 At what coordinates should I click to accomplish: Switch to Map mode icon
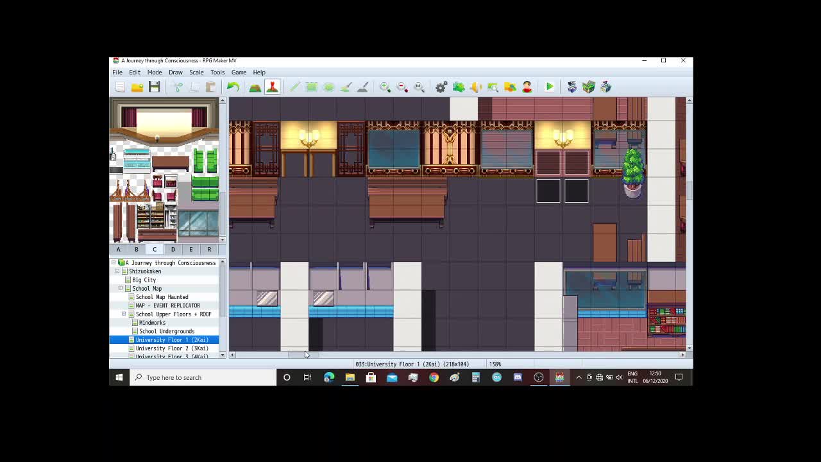pyautogui.click(x=255, y=87)
